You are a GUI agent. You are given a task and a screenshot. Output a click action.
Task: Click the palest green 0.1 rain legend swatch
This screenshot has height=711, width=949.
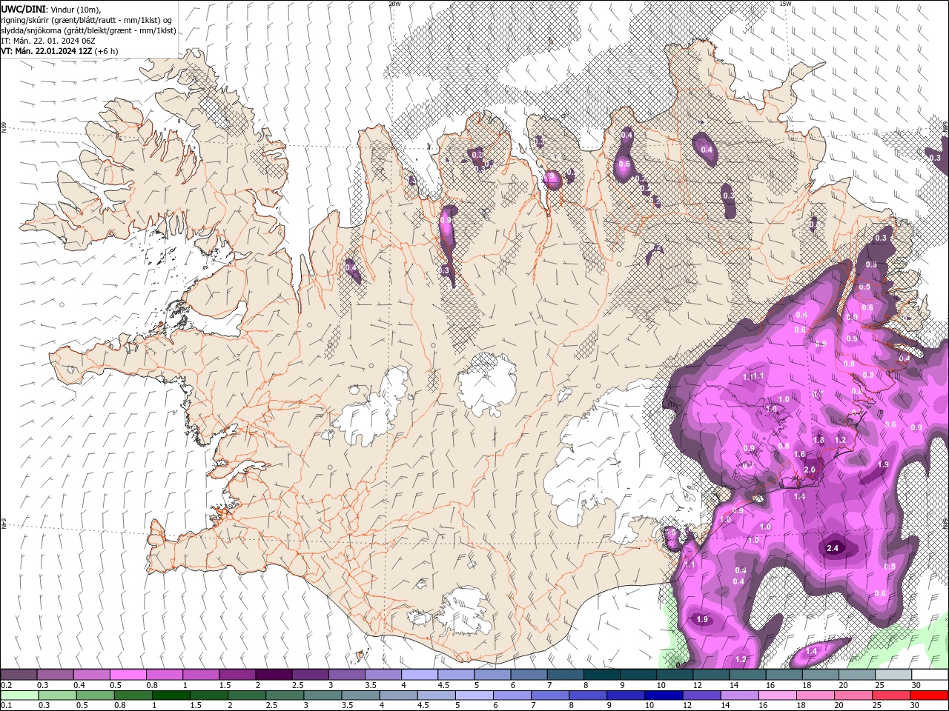[19, 695]
